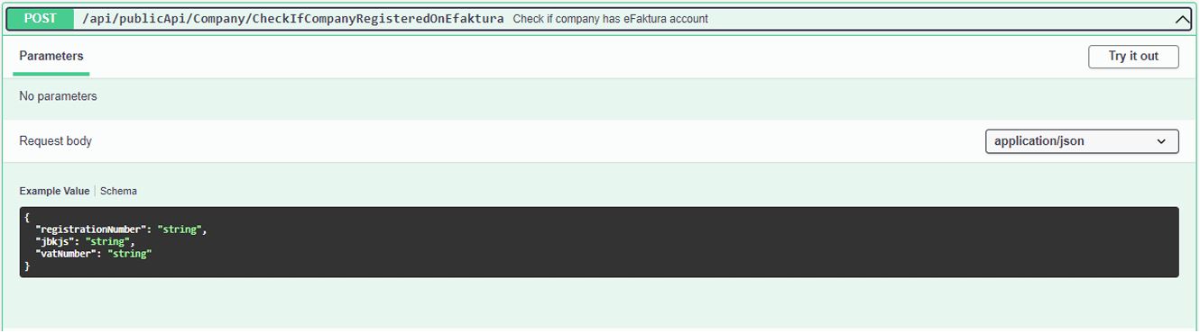Click the vatNumber key in the example
Viewport: 1200px width, 333px height.
(65, 254)
